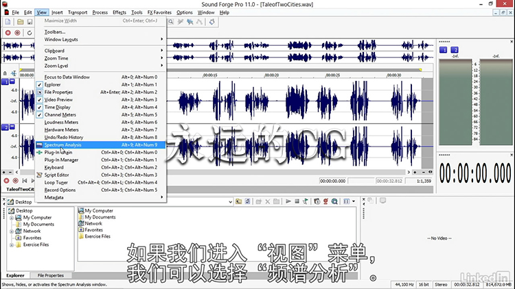
Task: Click the copy frame icon in Video Preview
Action: tap(371, 200)
